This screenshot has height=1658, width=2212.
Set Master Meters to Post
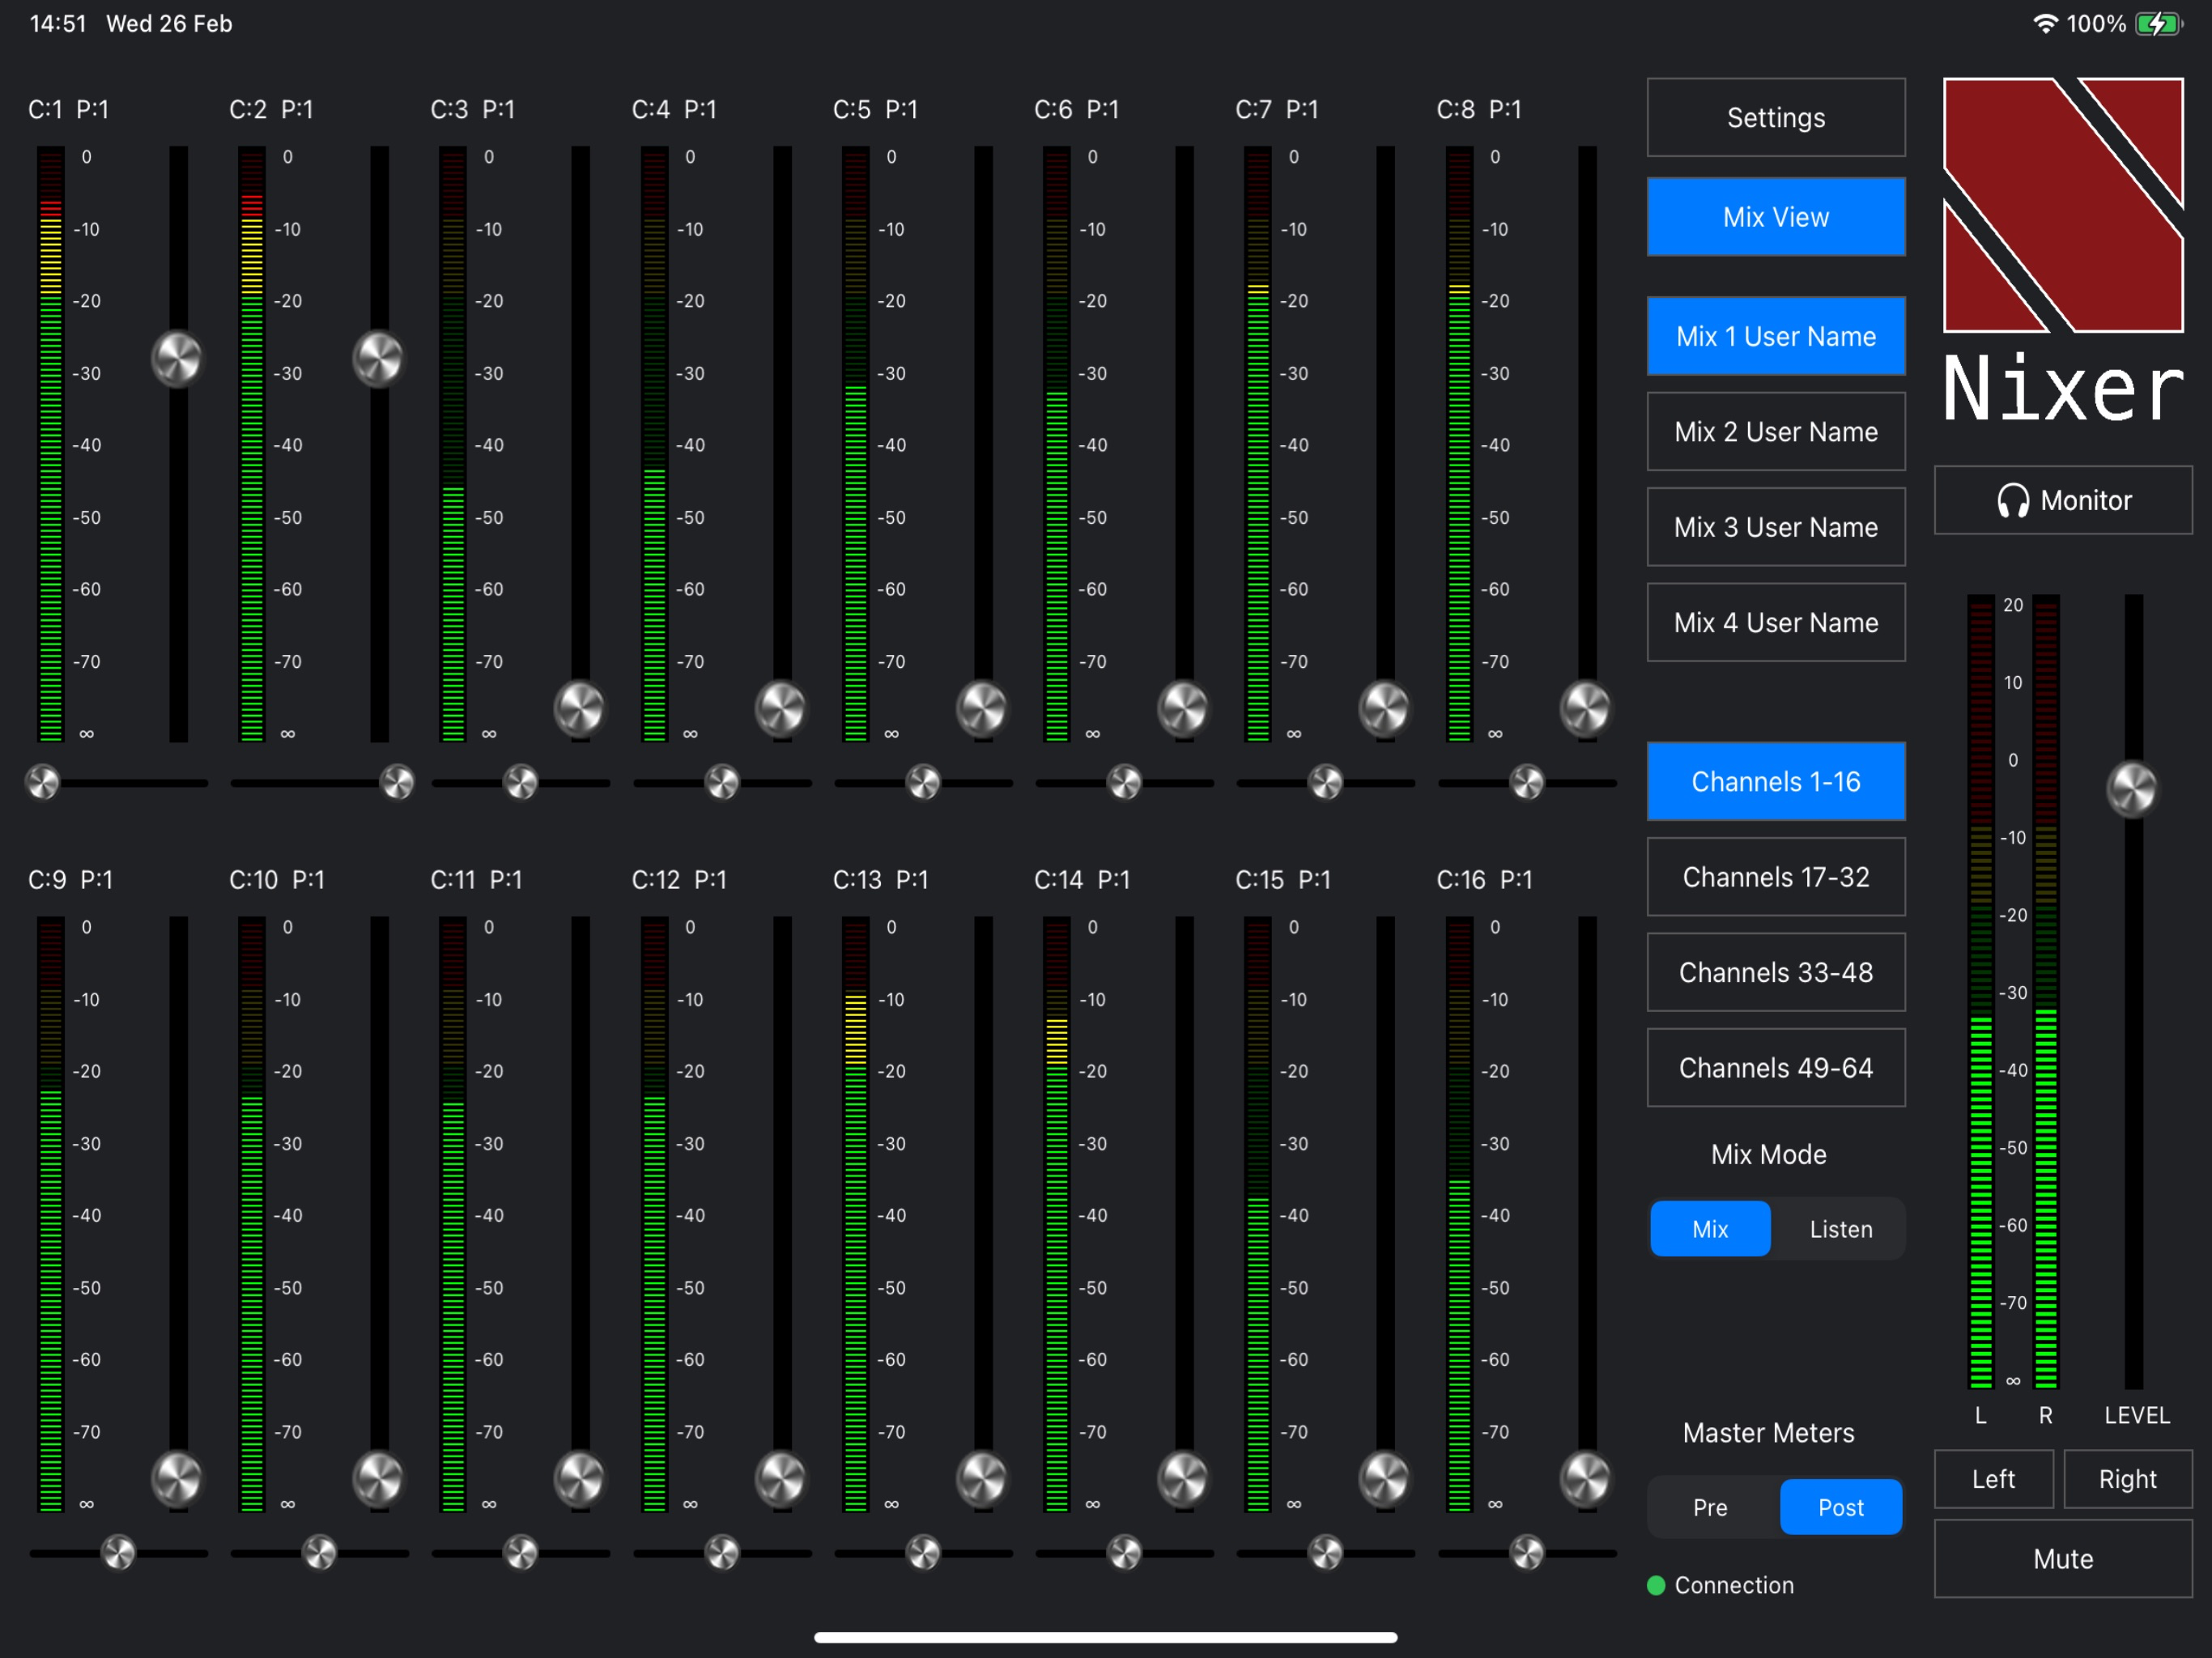[1840, 1506]
